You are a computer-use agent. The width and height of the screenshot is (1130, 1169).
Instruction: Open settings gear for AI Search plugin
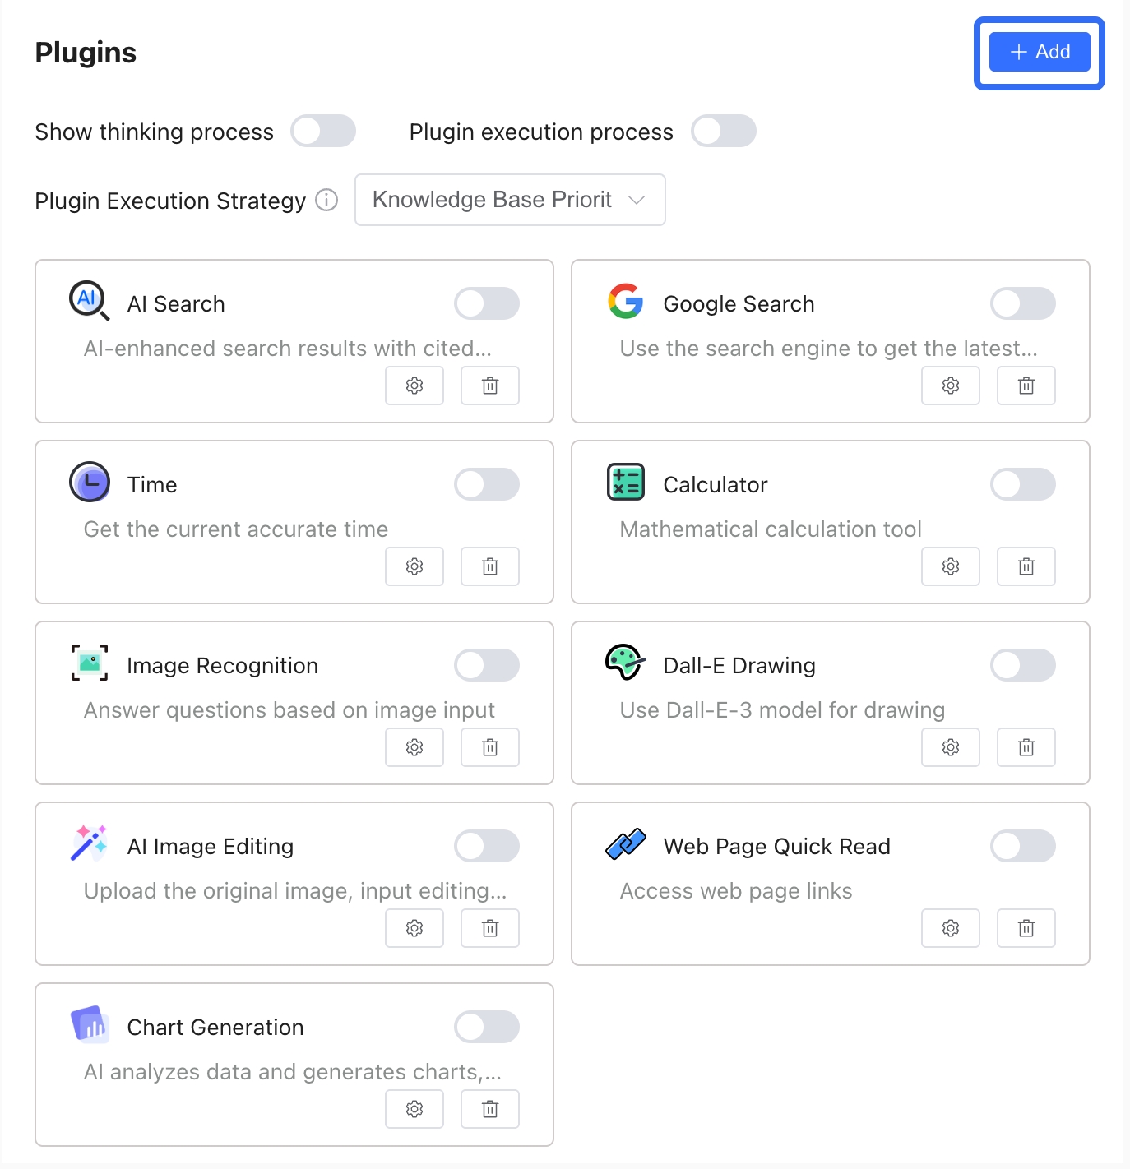click(414, 386)
